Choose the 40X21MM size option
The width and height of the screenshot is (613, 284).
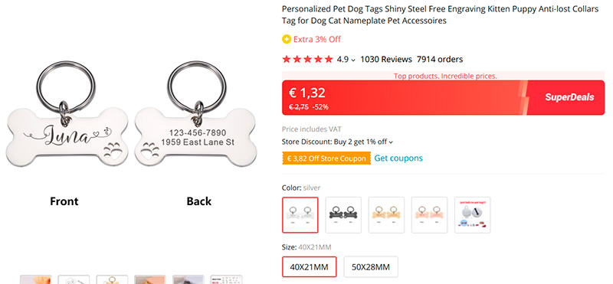click(x=310, y=267)
